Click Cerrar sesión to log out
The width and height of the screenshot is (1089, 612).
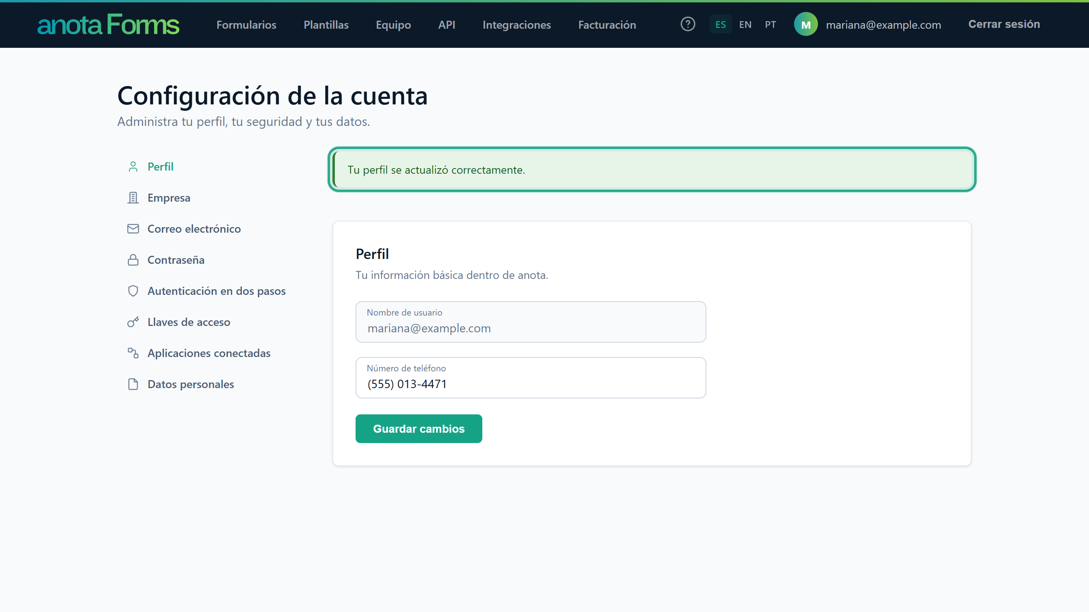click(x=1004, y=24)
